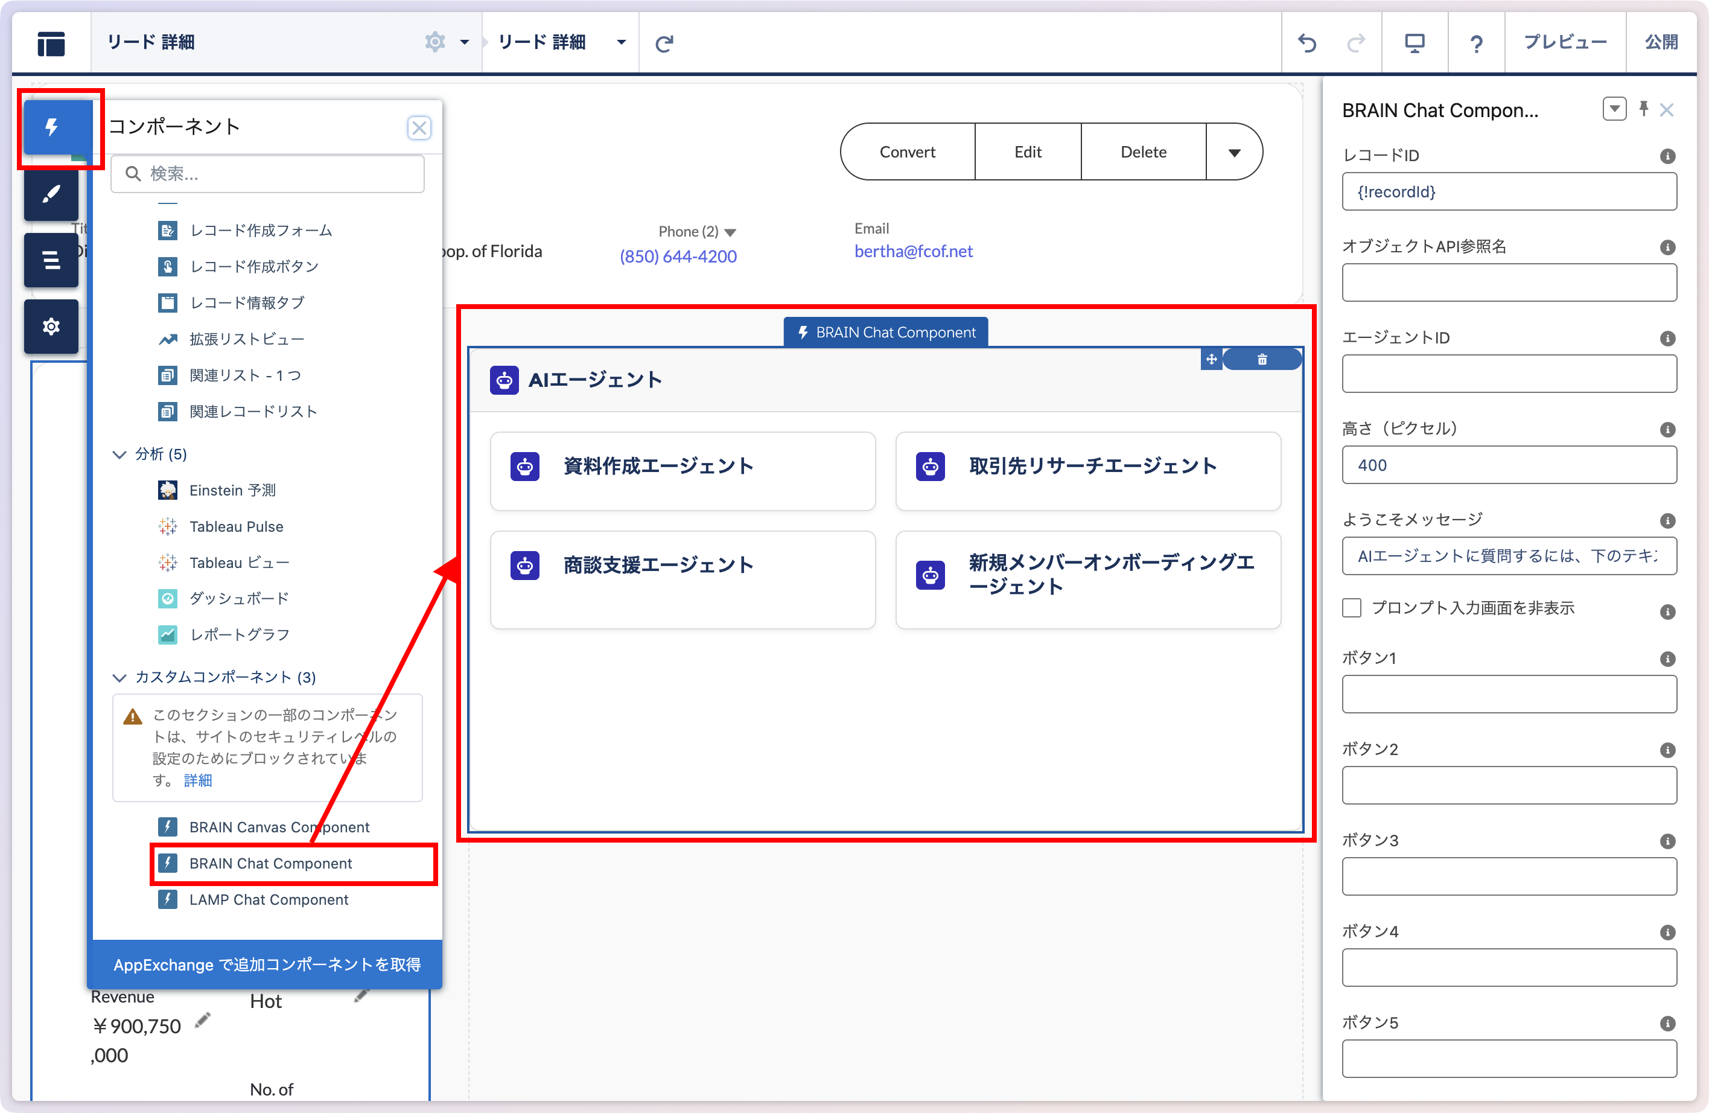
Task: Click the プレビュー button
Action: click(x=1565, y=43)
